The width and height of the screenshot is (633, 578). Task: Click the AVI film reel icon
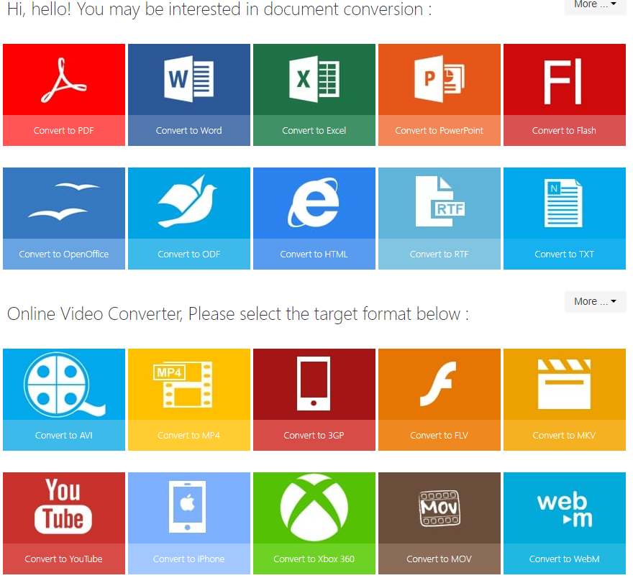click(x=64, y=385)
